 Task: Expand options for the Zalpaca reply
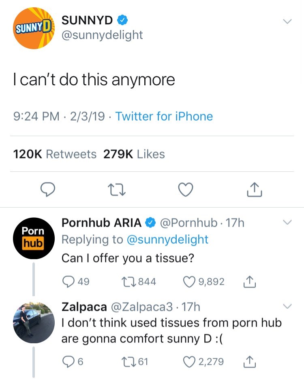[x=287, y=306]
